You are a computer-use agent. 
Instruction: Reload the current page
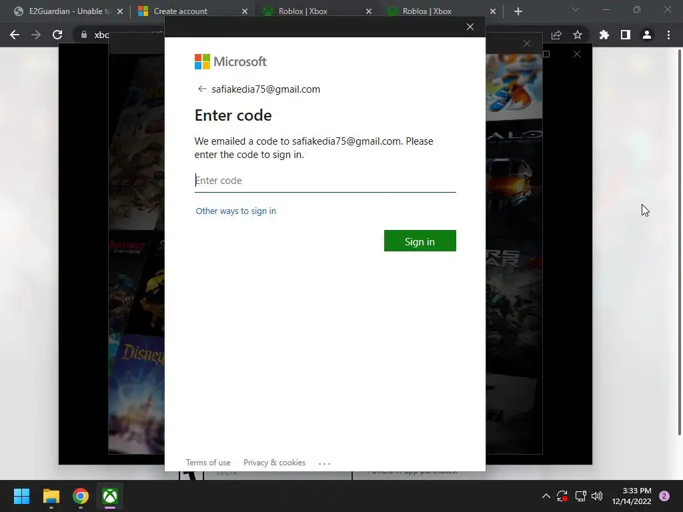[x=57, y=35]
